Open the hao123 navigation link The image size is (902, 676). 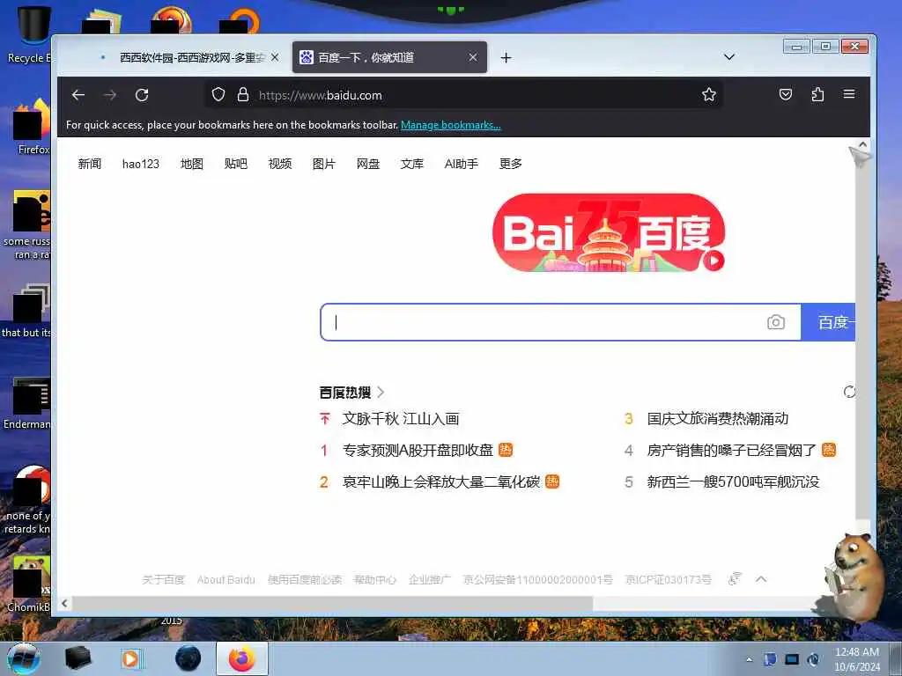tap(140, 164)
